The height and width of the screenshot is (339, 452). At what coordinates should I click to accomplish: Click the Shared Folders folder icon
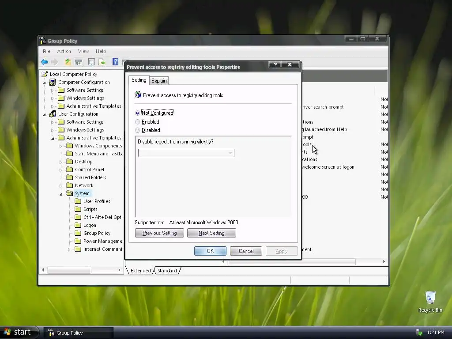coord(69,177)
